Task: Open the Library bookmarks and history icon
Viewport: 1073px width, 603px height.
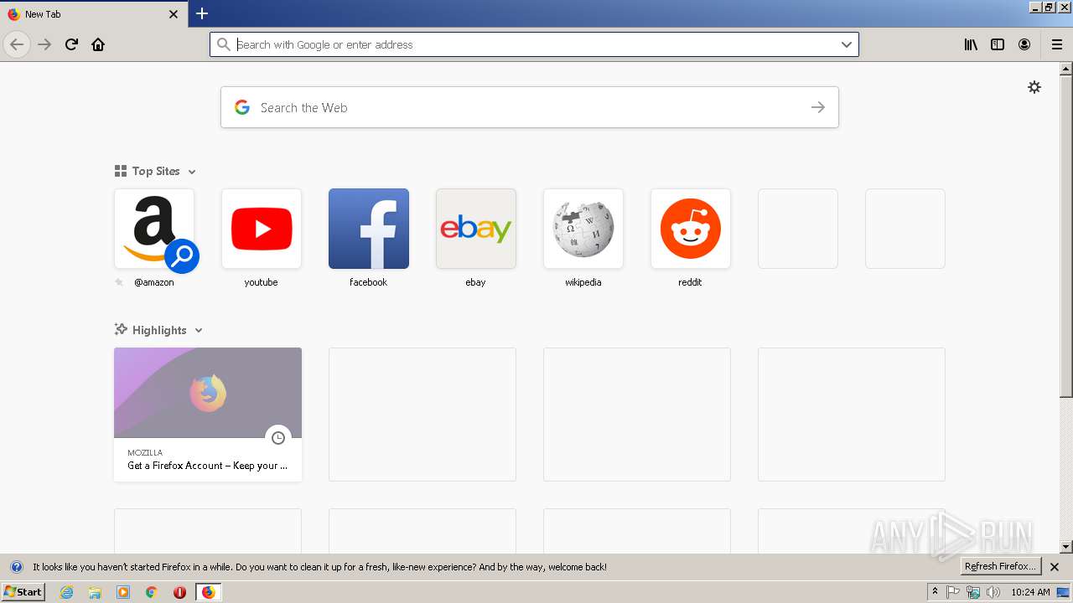Action: point(971,44)
